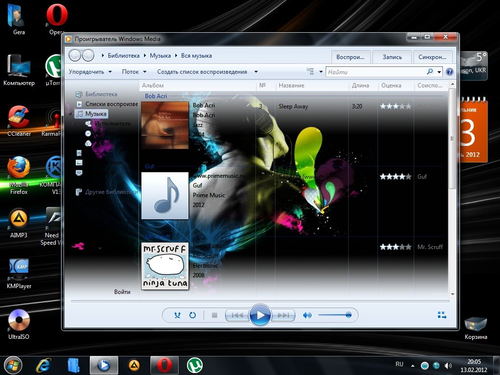The width and height of the screenshot is (500, 375).
Task: Show hidden tray icons arrow
Action: coord(413,366)
